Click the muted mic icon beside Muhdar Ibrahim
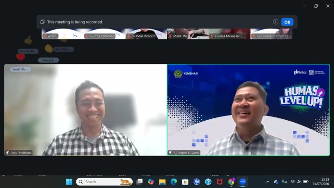Screen dimensions: 334x188 click(128, 36)
